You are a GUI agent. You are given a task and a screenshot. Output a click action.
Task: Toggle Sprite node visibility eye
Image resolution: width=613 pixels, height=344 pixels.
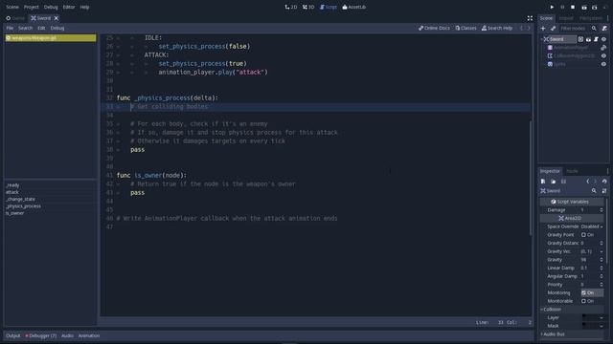[604, 64]
